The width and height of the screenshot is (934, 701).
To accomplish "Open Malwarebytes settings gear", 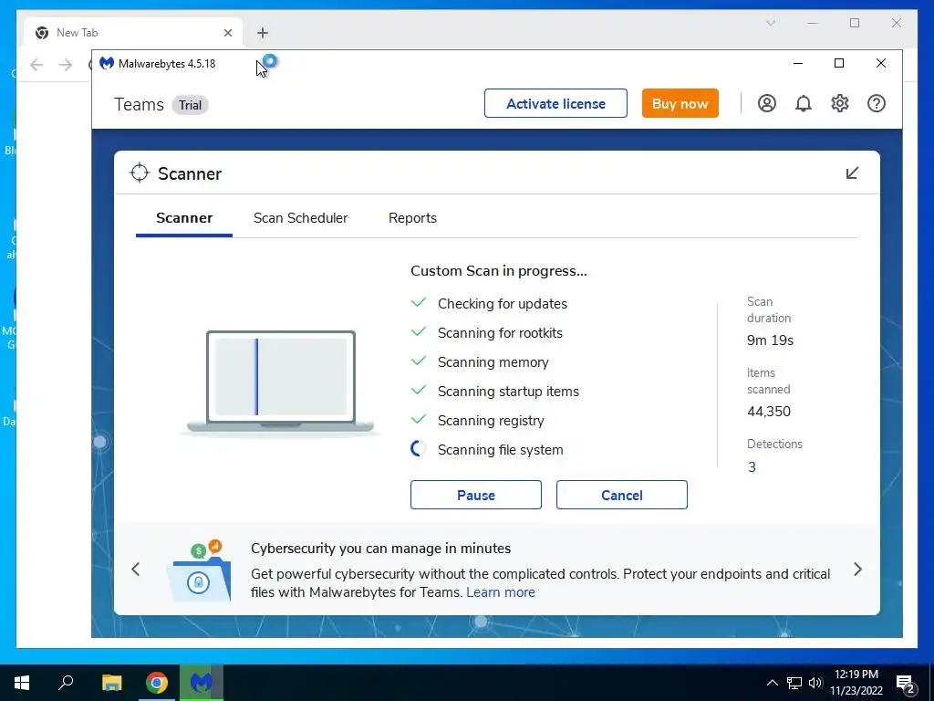I will (x=840, y=104).
